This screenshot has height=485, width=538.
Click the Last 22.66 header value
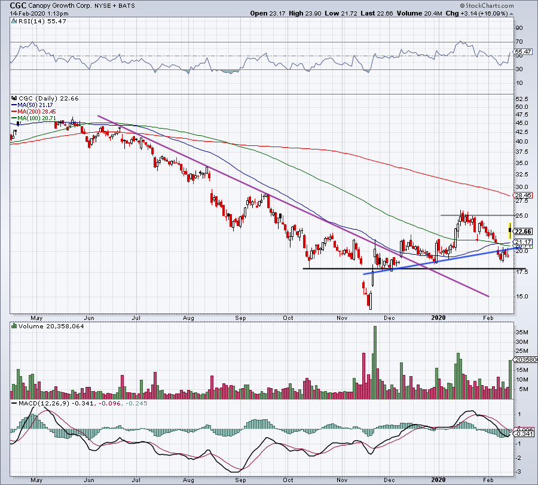[x=377, y=13]
